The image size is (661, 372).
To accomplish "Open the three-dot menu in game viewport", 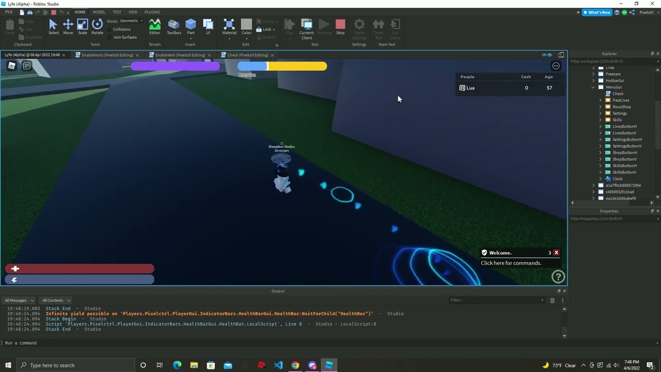I will [x=556, y=66].
